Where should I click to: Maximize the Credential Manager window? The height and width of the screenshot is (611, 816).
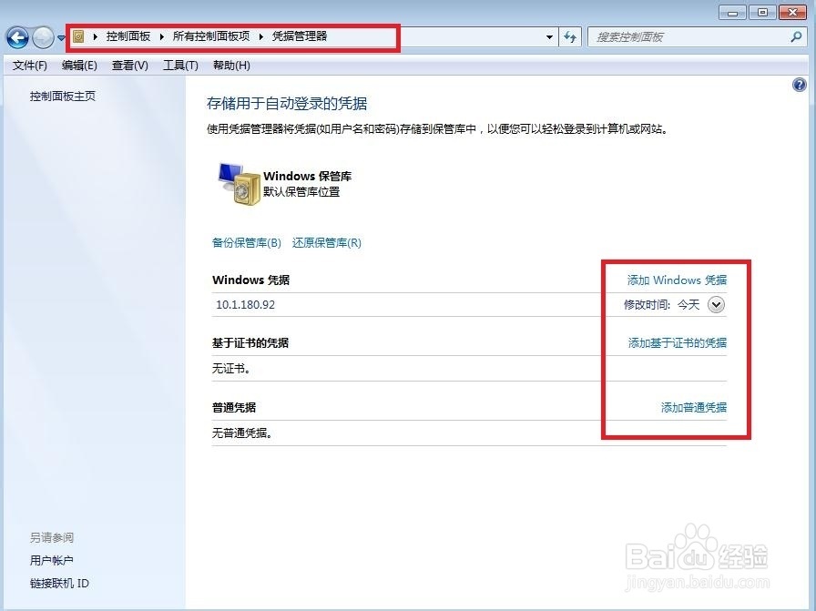tap(762, 13)
